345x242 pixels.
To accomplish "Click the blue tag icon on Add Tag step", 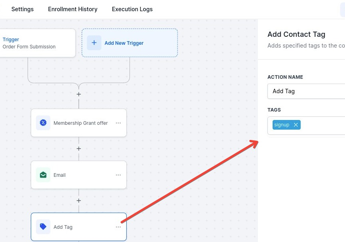I will coord(43,227).
